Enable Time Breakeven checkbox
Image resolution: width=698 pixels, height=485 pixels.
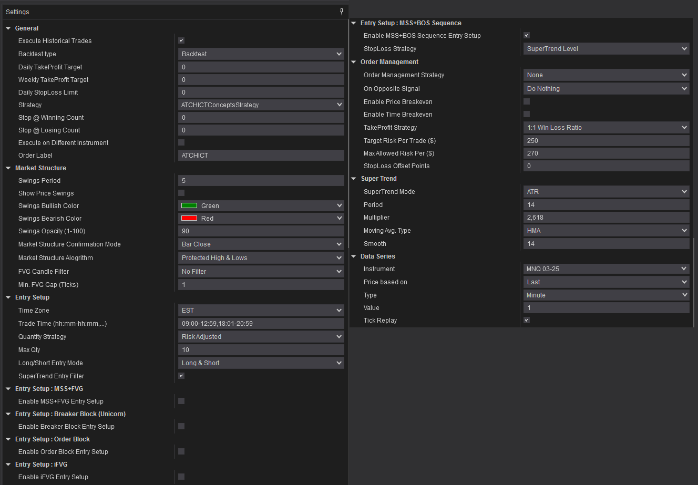tap(527, 114)
